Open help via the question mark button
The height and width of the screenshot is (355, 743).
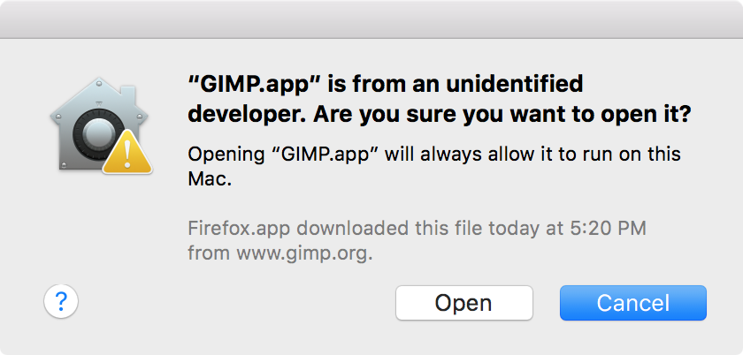click(61, 301)
